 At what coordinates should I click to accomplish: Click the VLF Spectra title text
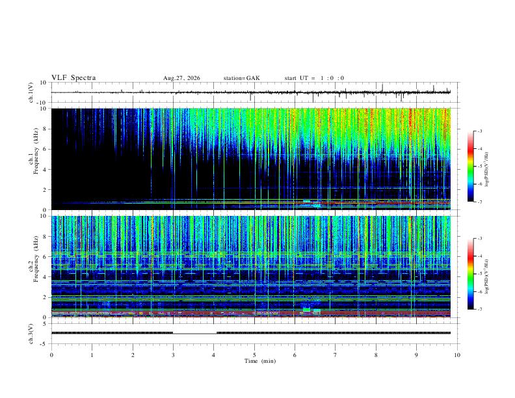(x=73, y=78)
